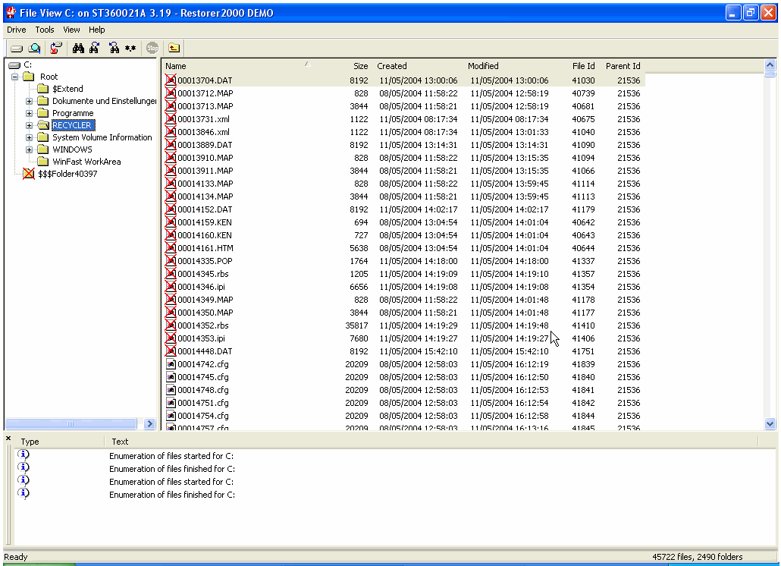Expand the RECYCLER folder node
The image size is (781, 566).
pyautogui.click(x=29, y=125)
